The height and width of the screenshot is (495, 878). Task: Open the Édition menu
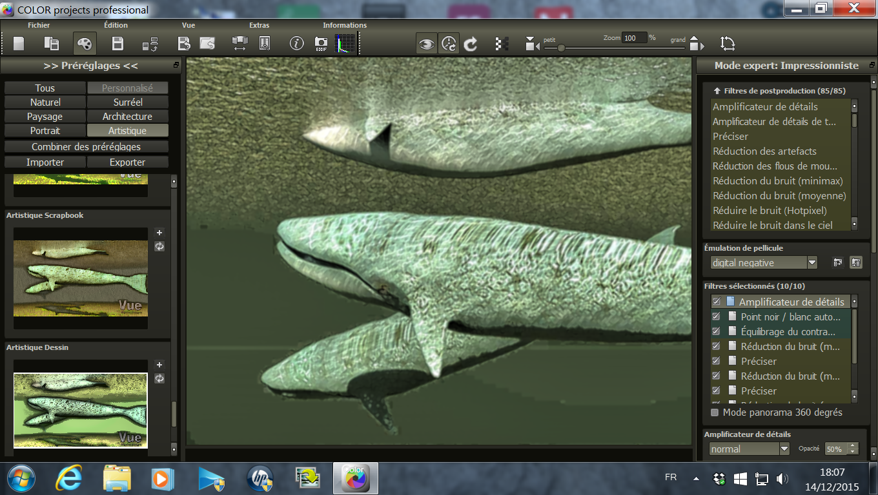(116, 25)
